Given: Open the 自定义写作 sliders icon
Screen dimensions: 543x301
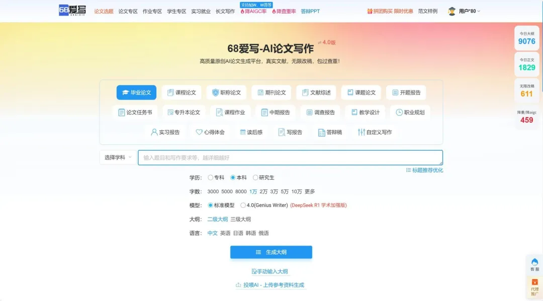Looking at the screenshot, I should click(x=361, y=132).
